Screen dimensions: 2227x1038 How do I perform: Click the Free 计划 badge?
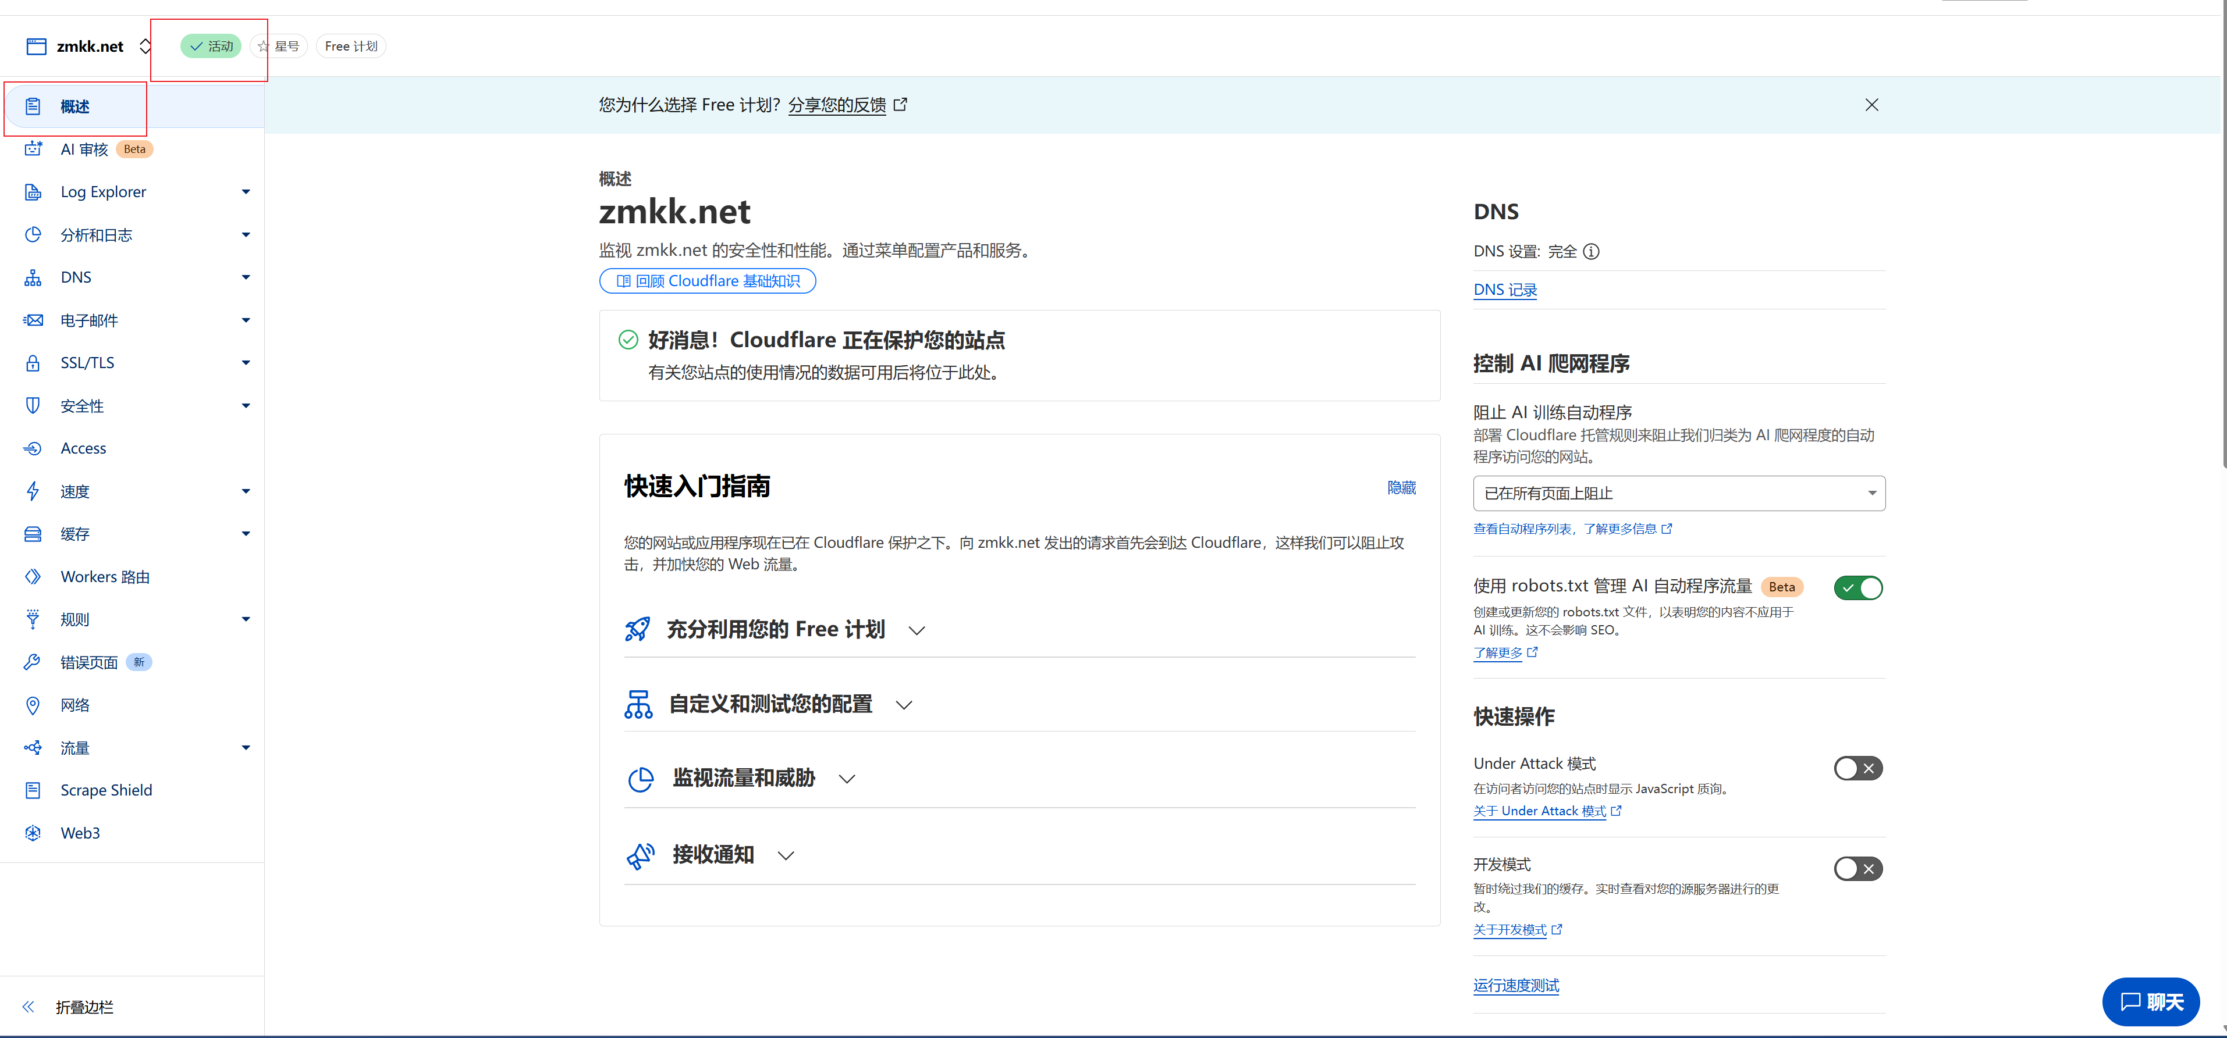coord(351,46)
